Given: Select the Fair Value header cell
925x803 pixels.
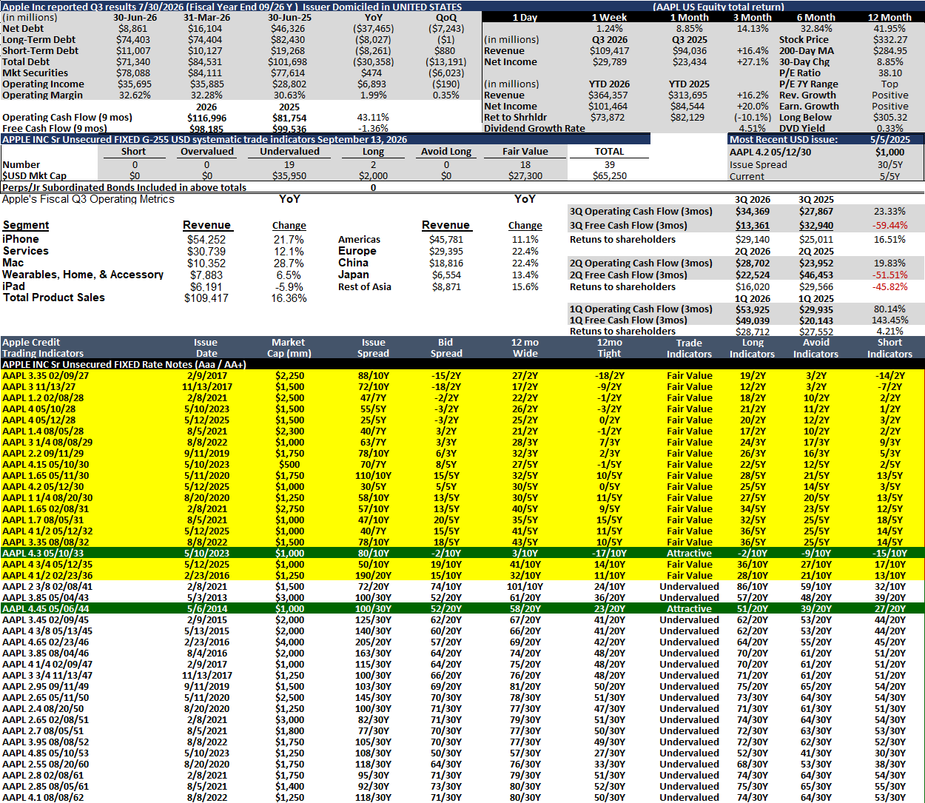Looking at the screenshot, I should point(525,152).
